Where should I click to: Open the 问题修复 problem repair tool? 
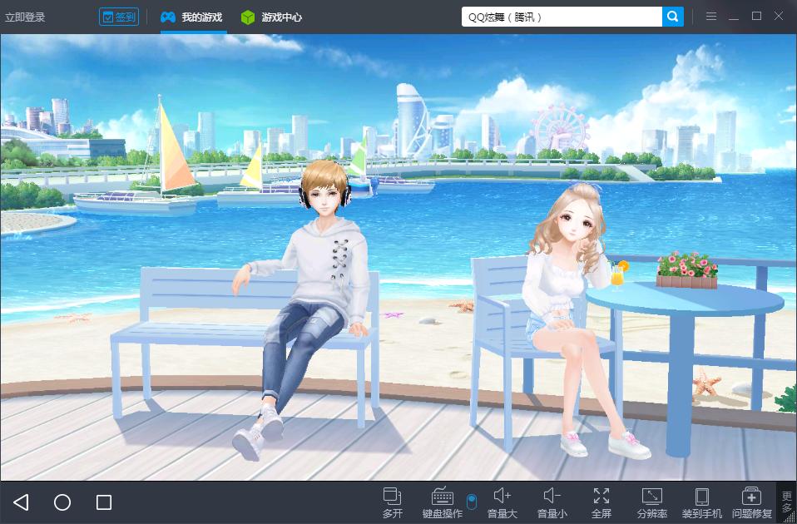pyautogui.click(x=752, y=502)
